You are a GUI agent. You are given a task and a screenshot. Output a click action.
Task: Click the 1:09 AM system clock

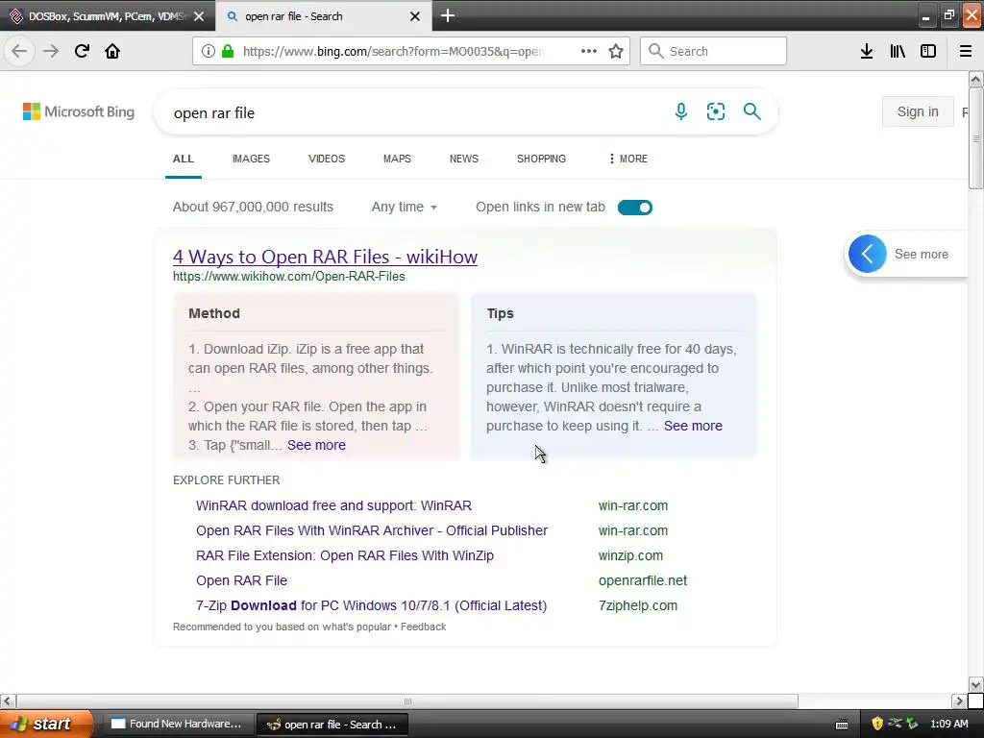[948, 725]
